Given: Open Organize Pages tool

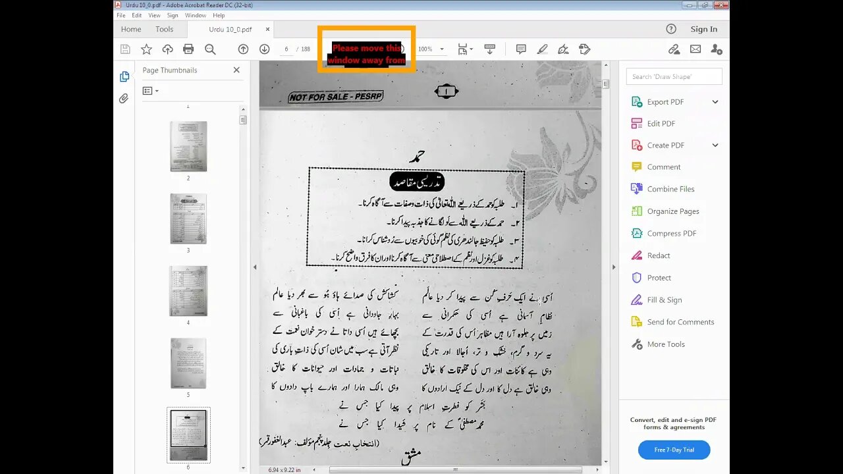Looking at the screenshot, I should pos(672,211).
